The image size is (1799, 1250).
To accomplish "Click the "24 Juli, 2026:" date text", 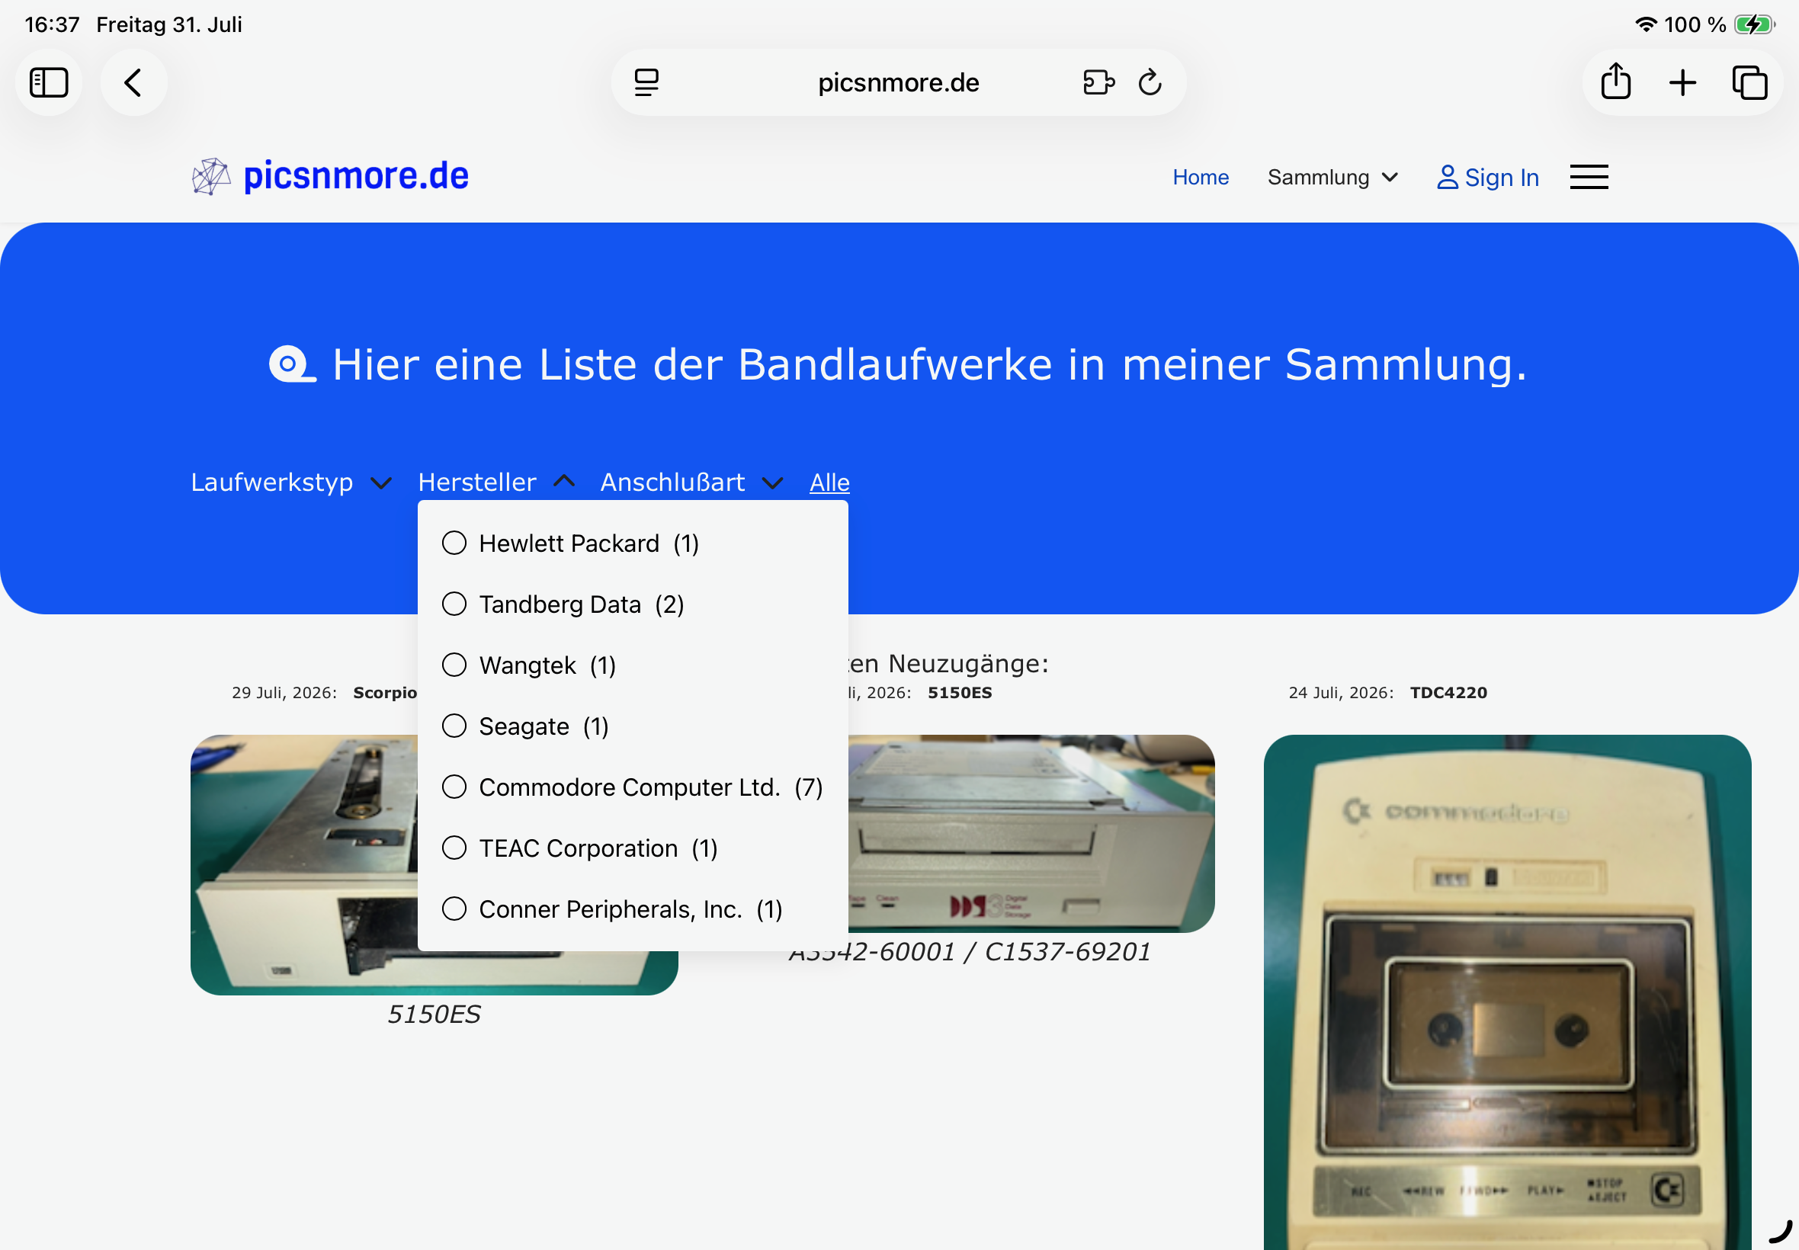I will point(1341,692).
